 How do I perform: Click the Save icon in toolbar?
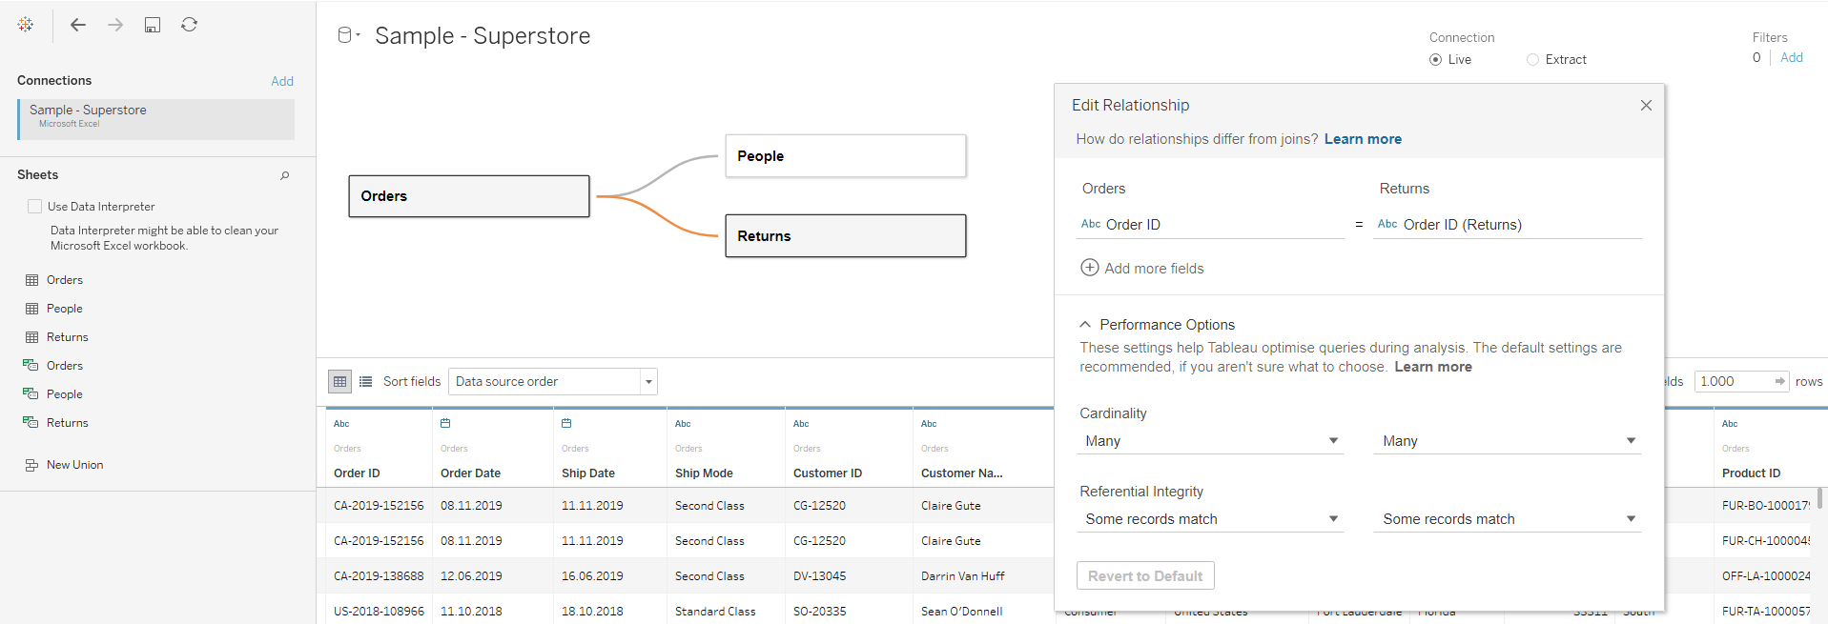pos(153,25)
